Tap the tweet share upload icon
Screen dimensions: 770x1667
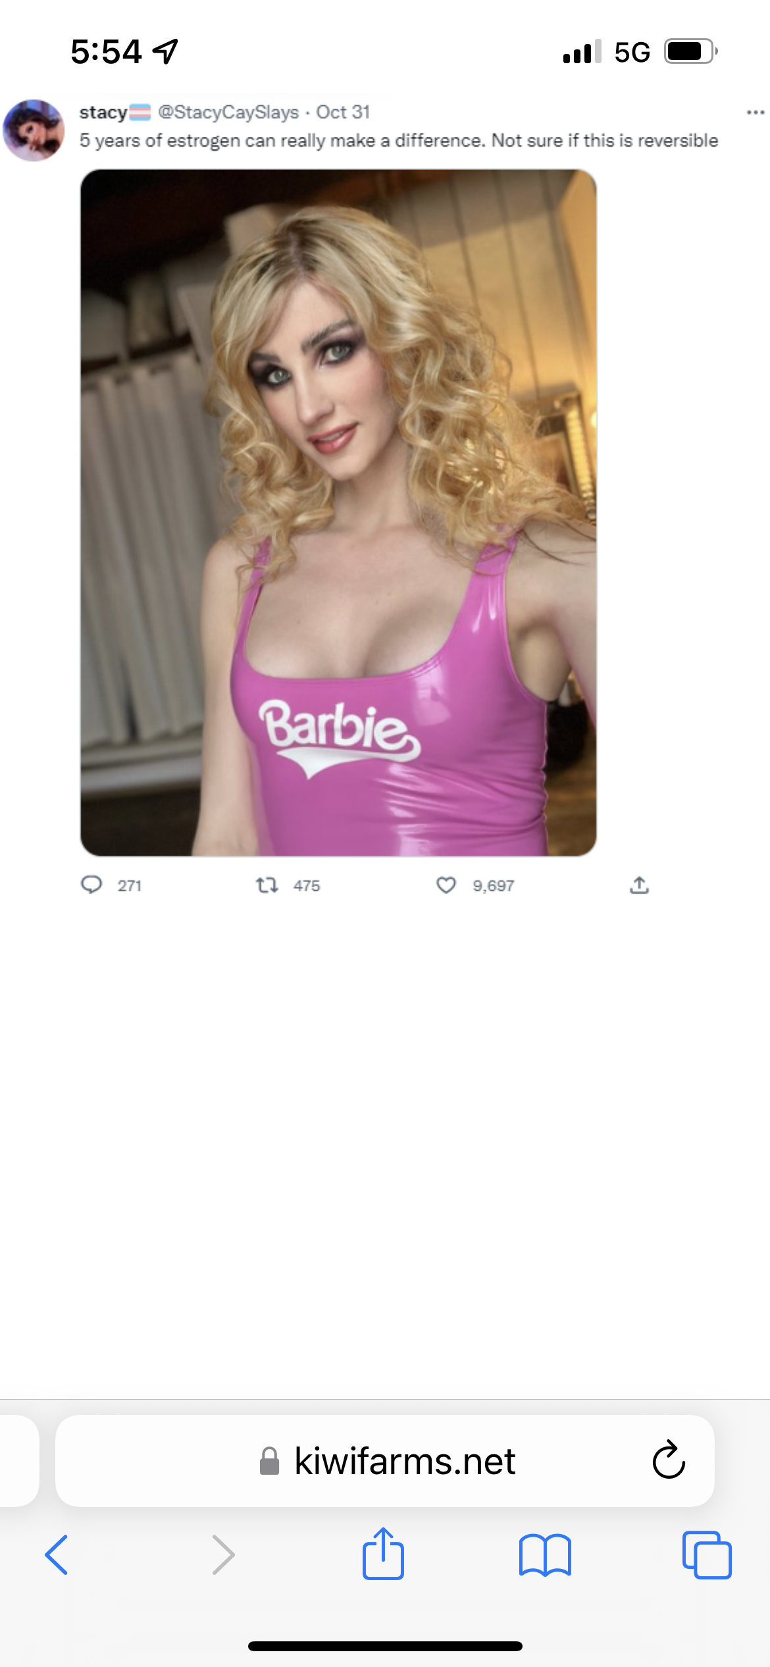tap(639, 885)
